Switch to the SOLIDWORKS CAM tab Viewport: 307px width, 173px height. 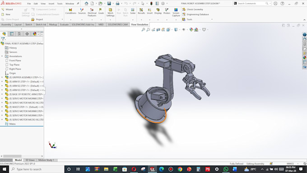point(117,24)
